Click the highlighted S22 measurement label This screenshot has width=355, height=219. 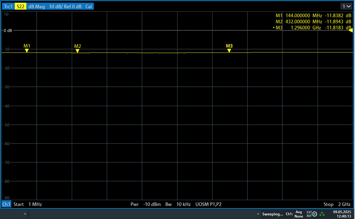(x=20, y=6)
